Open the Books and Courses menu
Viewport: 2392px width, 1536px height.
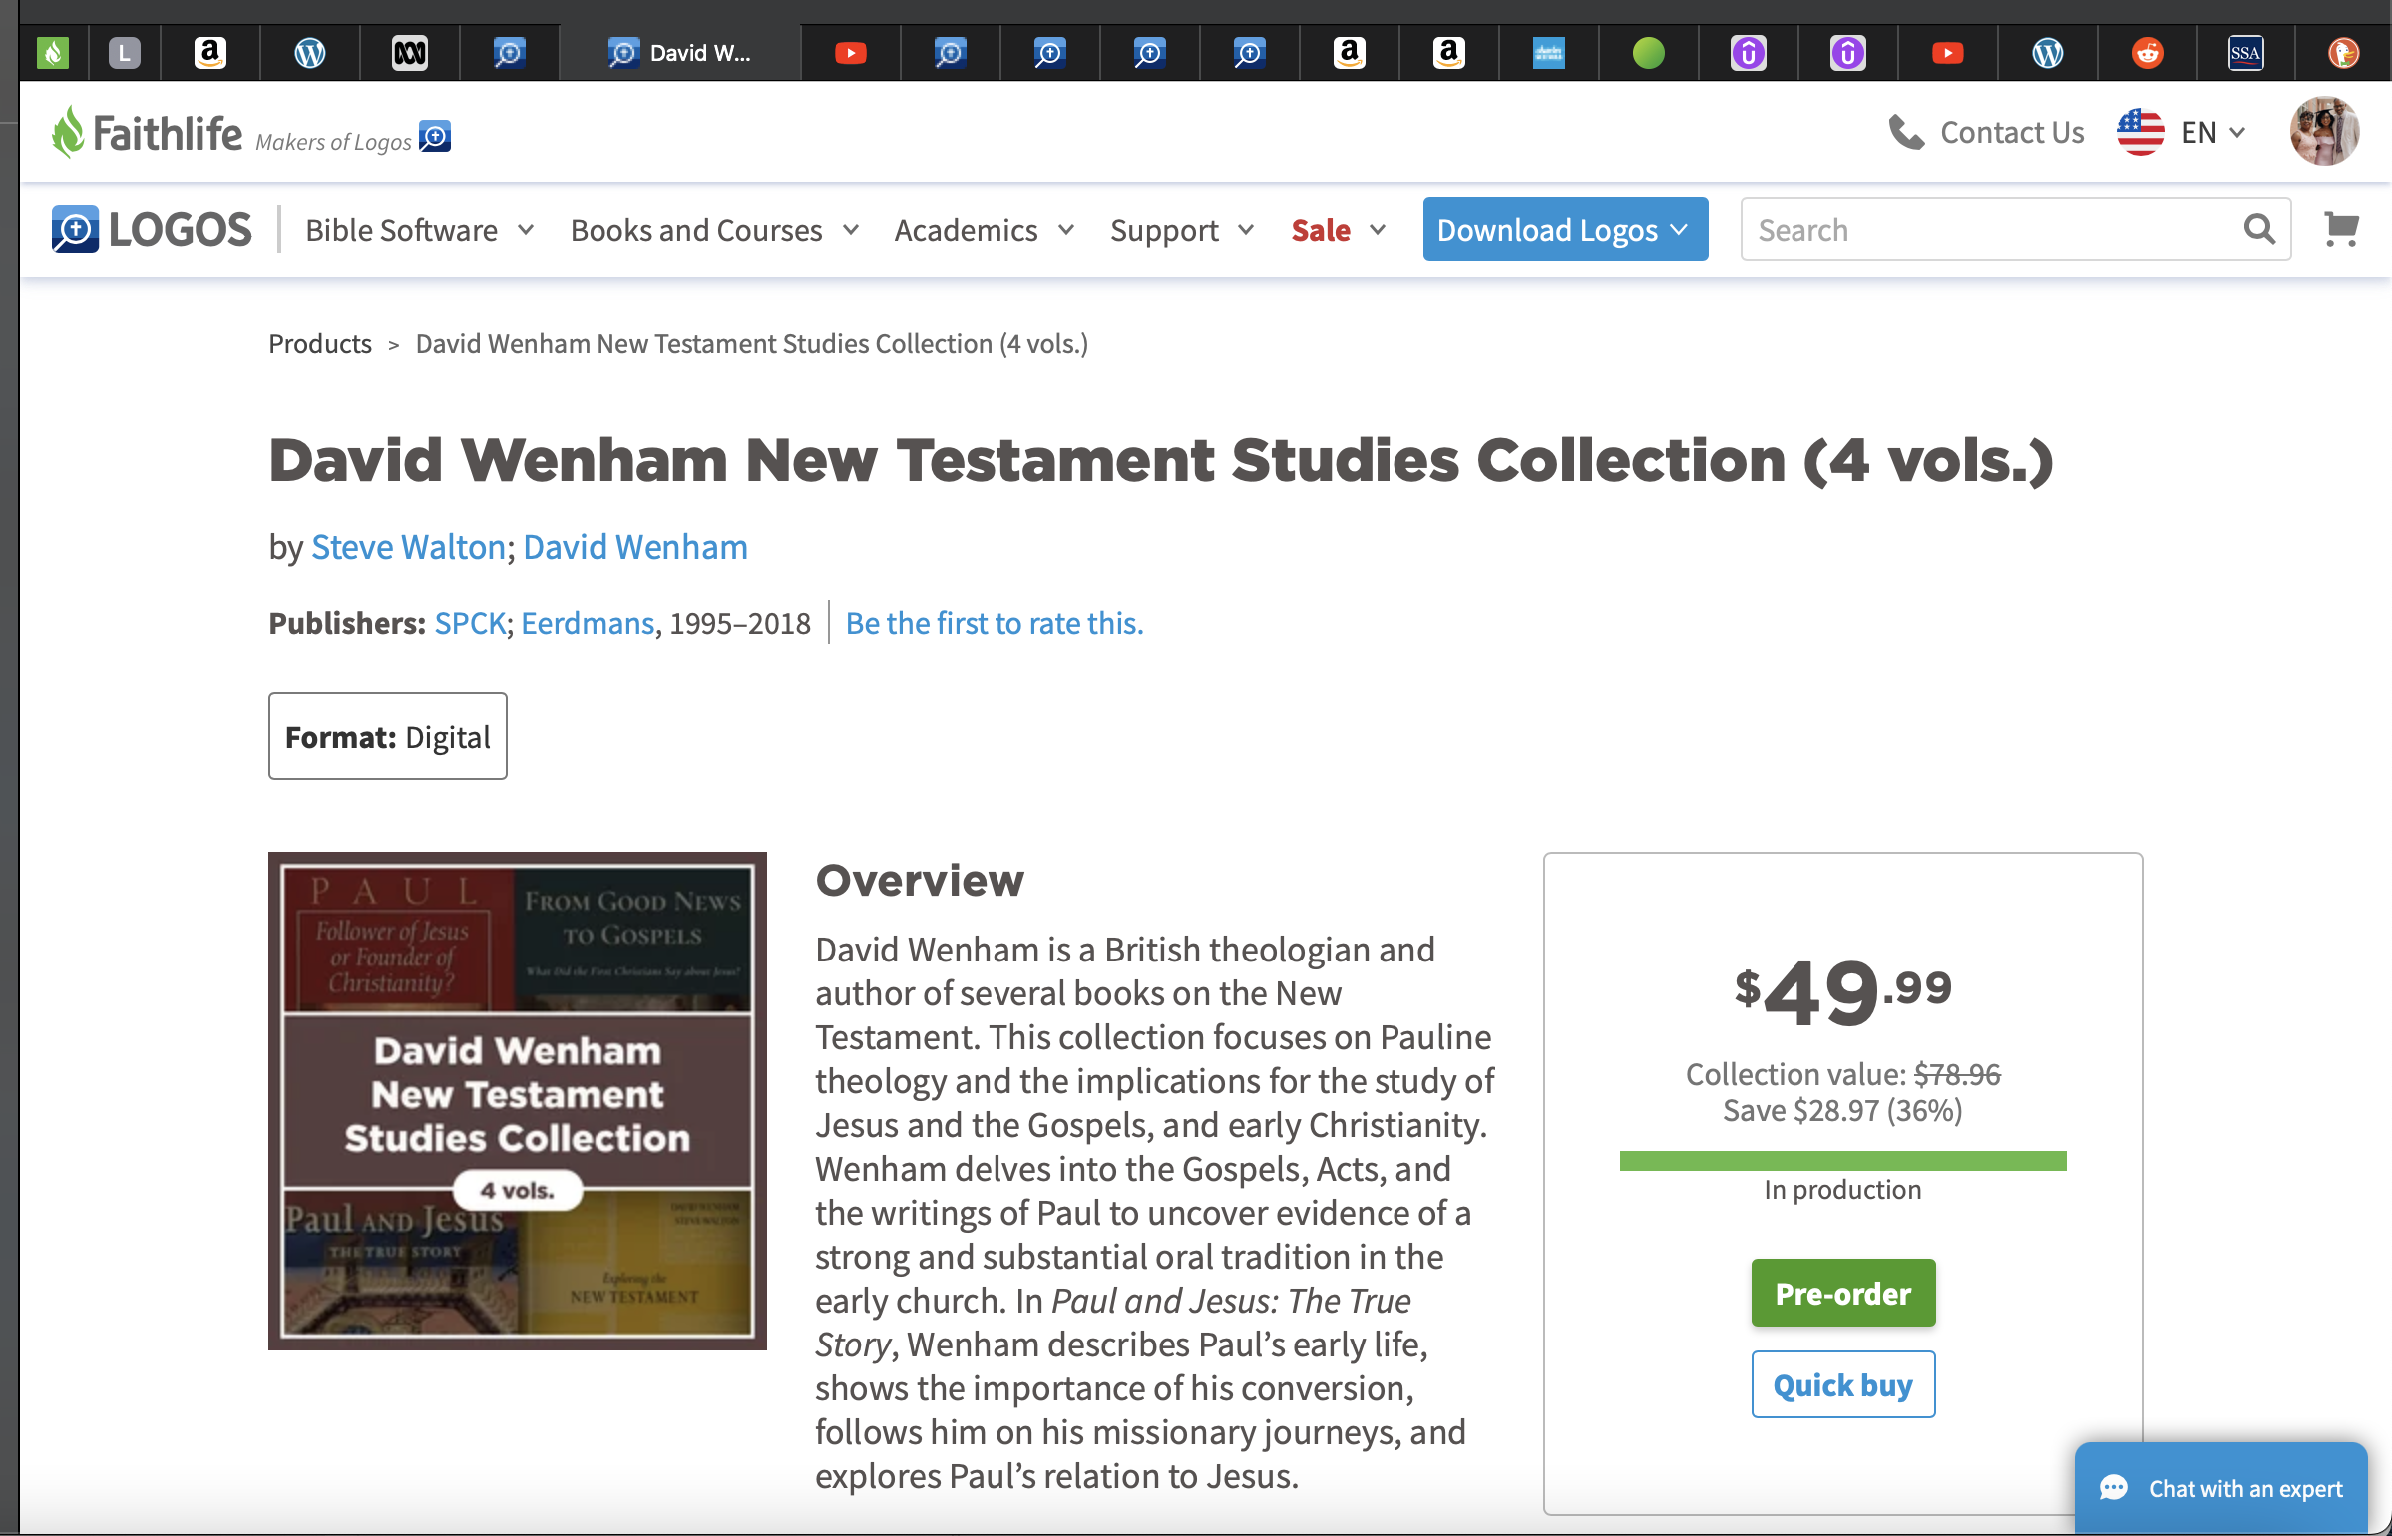[713, 230]
